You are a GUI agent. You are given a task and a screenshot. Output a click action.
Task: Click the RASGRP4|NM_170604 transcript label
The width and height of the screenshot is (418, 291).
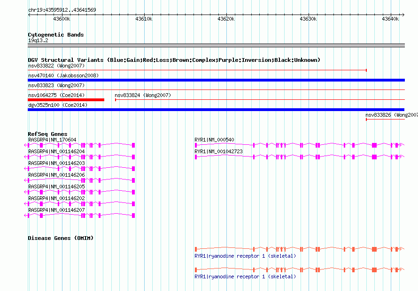(52, 140)
